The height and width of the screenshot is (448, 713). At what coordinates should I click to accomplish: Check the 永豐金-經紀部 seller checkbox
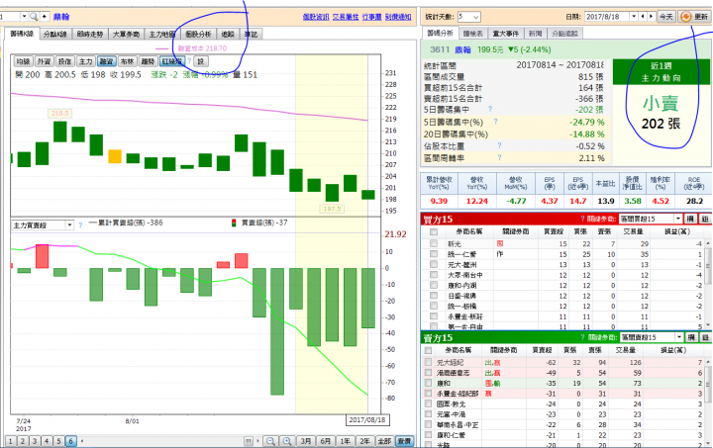[428, 394]
